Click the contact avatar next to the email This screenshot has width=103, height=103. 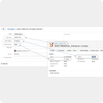[15, 51]
